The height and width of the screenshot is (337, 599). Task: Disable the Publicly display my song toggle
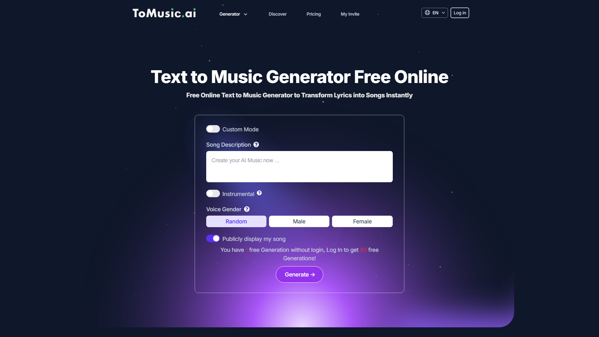pos(213,238)
